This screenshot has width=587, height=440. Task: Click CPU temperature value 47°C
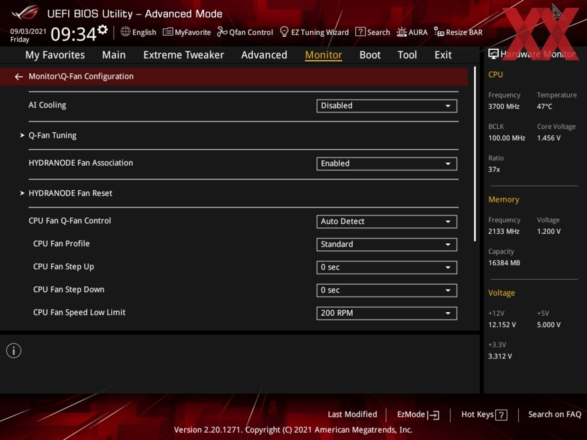[544, 107]
